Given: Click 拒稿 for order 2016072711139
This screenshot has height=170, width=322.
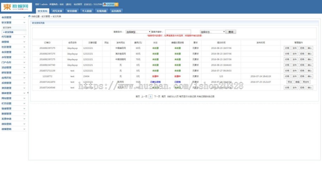Looking at the screenshot, I should click(302, 71).
